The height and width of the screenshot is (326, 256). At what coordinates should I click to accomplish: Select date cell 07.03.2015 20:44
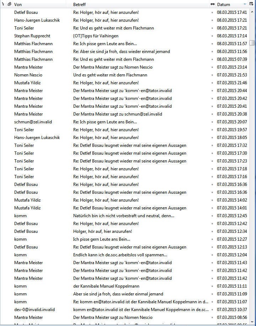click(232, 91)
